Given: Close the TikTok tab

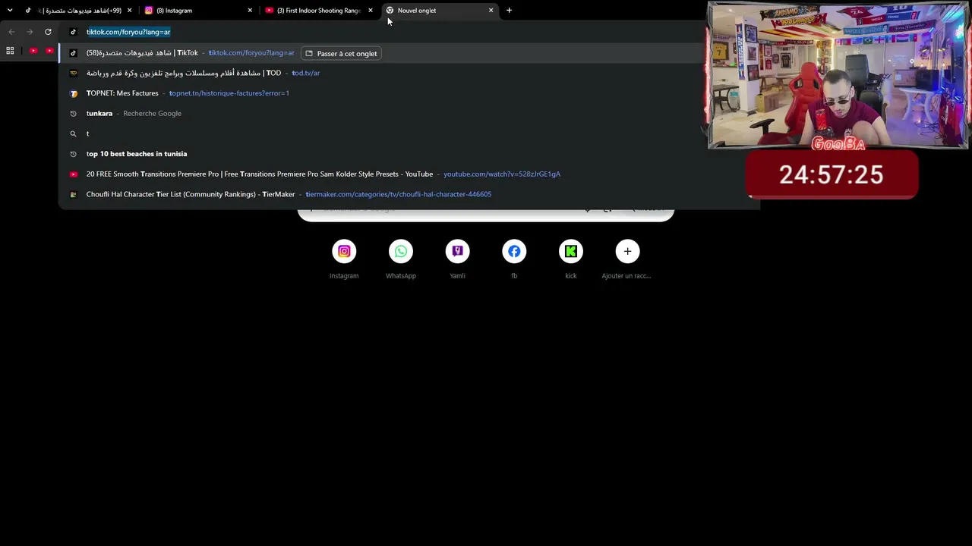Looking at the screenshot, I should click(x=129, y=11).
